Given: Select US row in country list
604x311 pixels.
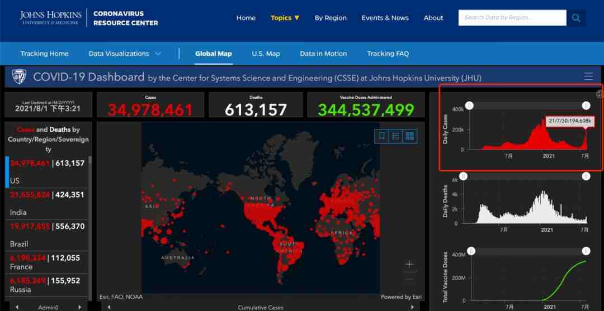Looking at the screenshot, I should tap(47, 172).
